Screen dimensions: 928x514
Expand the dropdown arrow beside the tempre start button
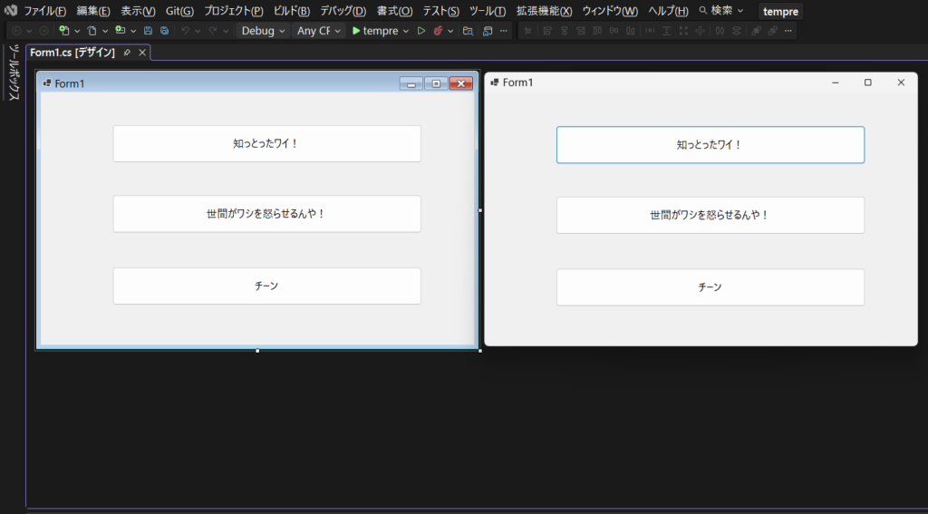(406, 31)
